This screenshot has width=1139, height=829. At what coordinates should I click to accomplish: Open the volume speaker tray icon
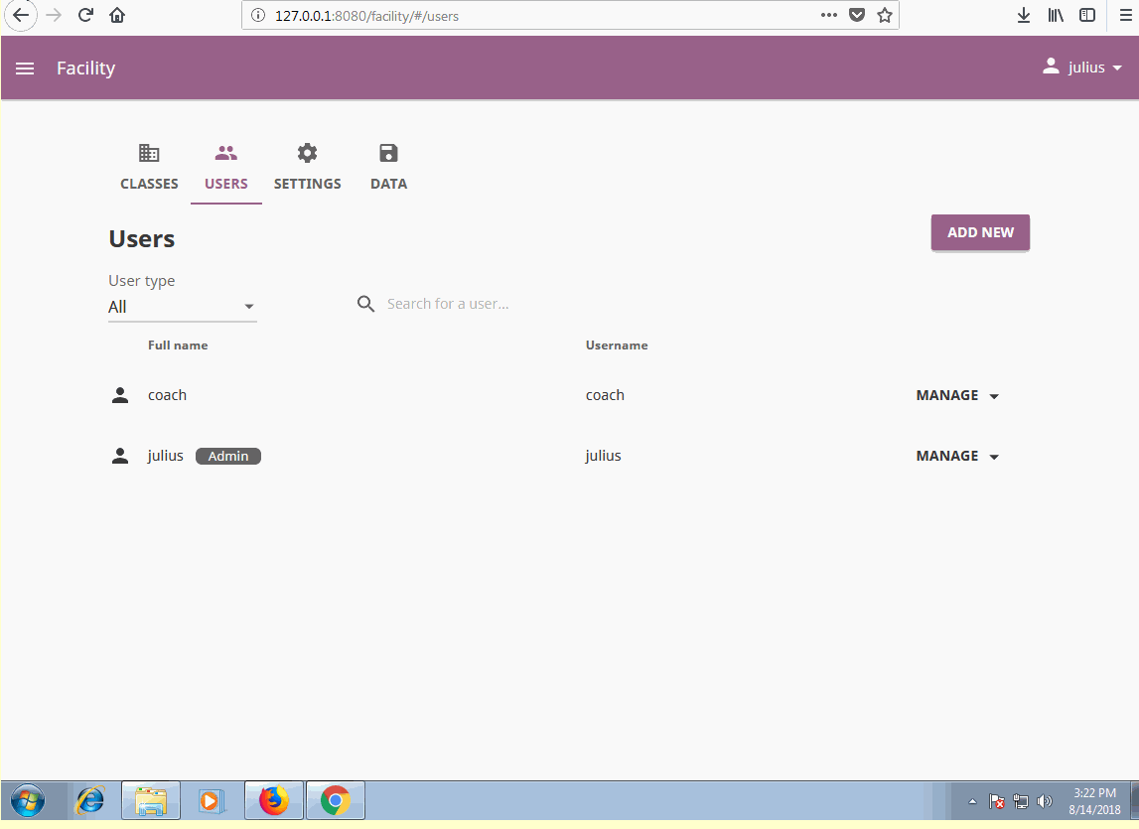[x=1045, y=801]
